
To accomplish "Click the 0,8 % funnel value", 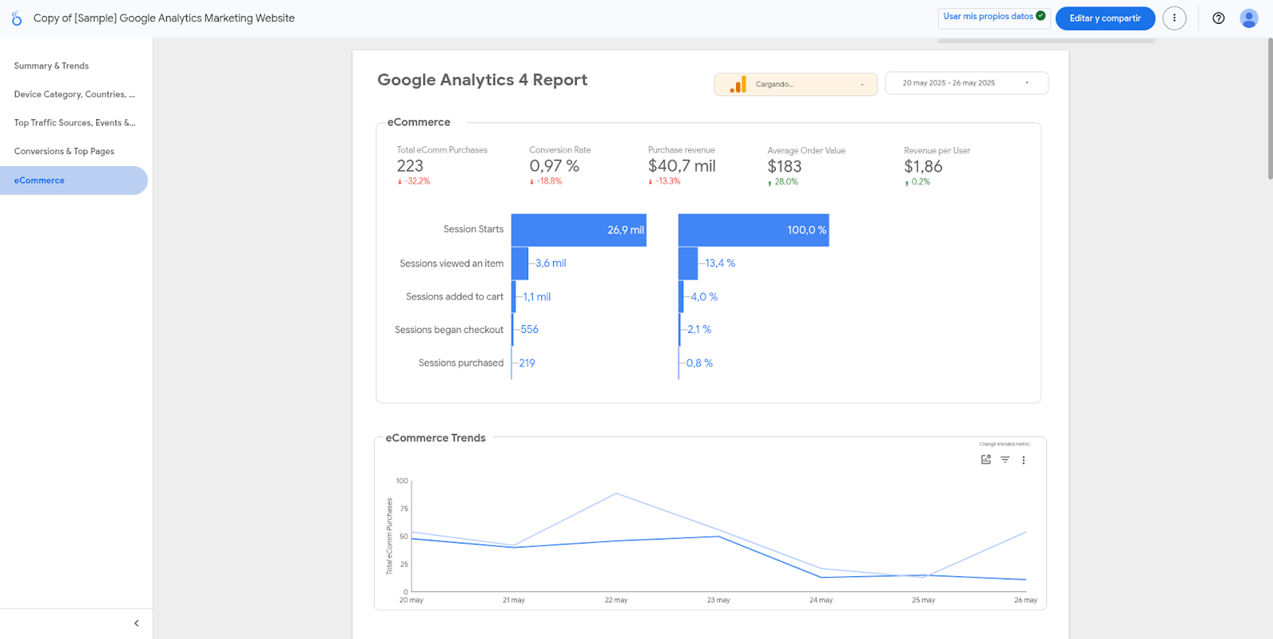I will point(699,363).
